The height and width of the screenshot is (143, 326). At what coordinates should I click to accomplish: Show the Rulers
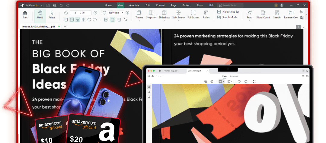click(206, 14)
